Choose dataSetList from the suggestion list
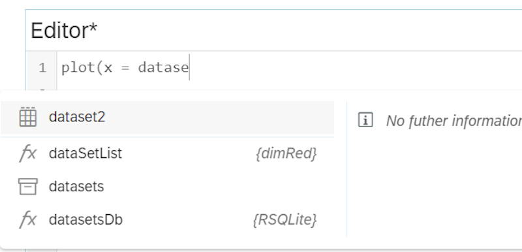 pyautogui.click(x=167, y=153)
